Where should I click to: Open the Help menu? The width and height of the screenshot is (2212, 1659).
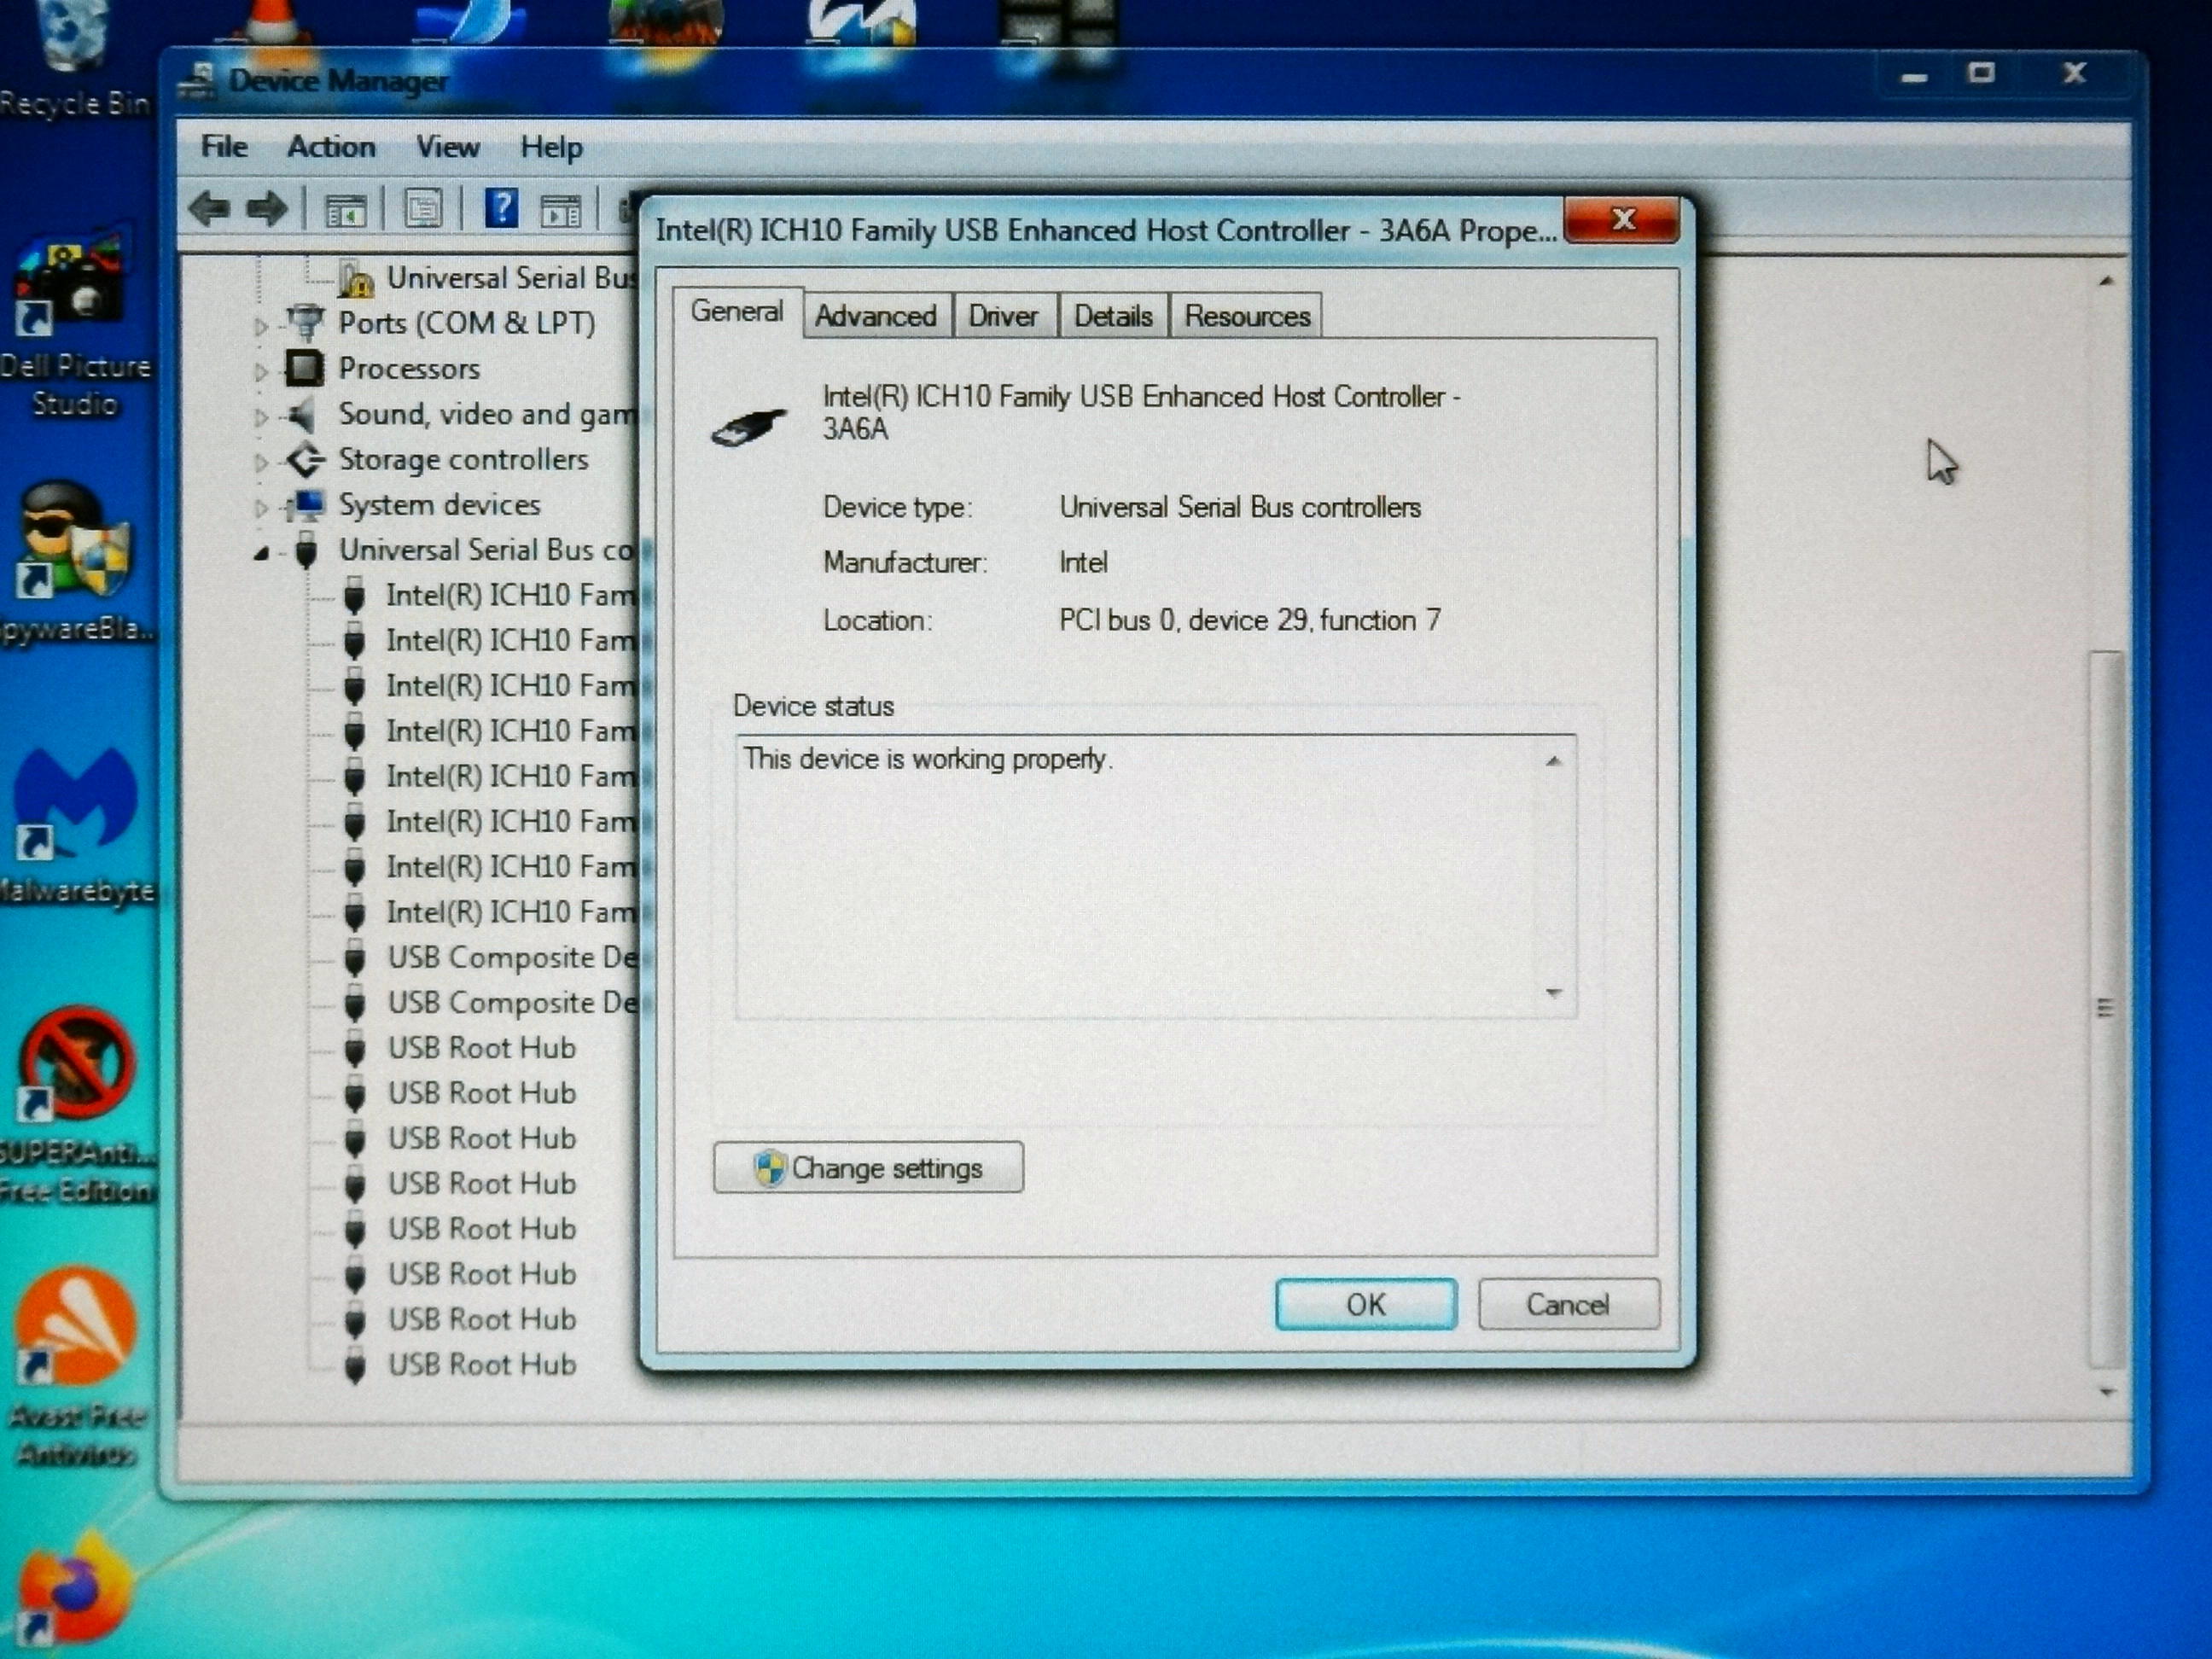tap(551, 148)
